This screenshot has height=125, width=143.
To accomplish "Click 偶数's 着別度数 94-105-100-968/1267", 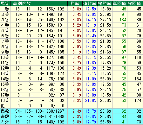I will pos(40,111).
